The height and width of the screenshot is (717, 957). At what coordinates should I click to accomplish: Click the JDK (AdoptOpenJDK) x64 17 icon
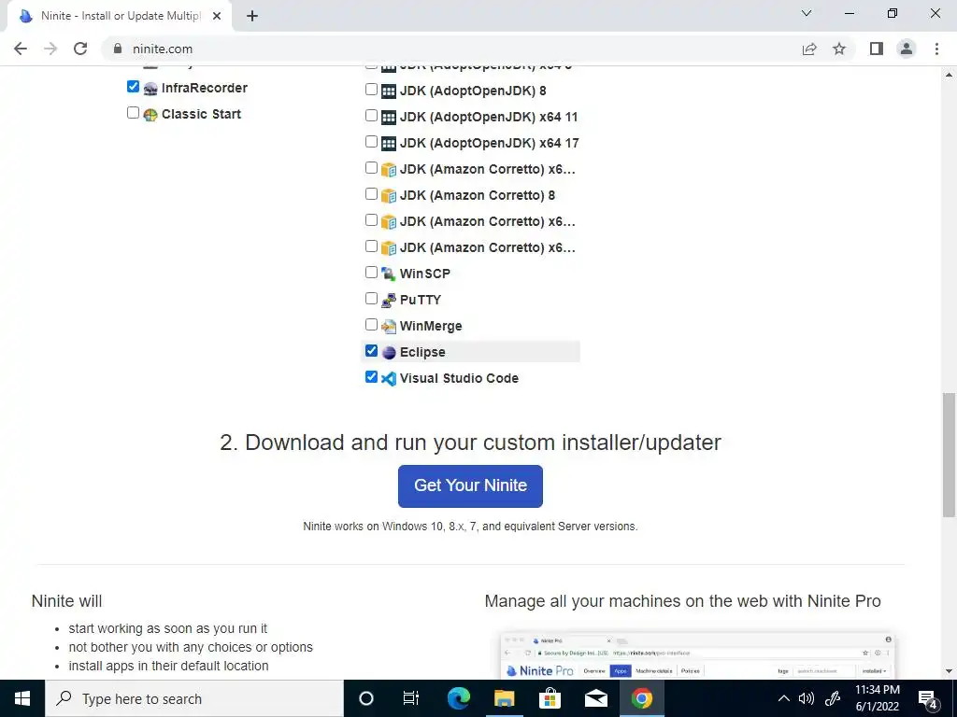[389, 144]
